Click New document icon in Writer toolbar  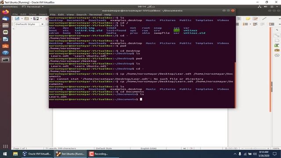pos(17,18)
